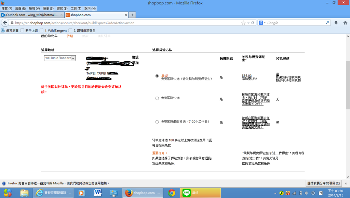
Task: Open the 檢視 (V) menu
Action: click(34, 9)
